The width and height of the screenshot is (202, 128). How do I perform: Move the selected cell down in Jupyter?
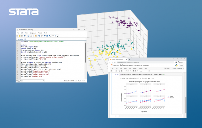tap(126, 71)
